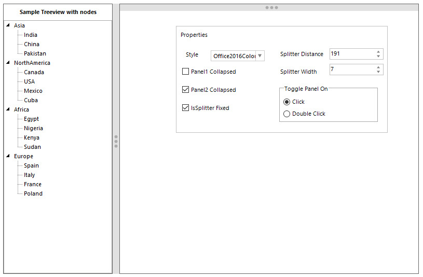Image resolution: width=423 pixels, height=277 pixels.
Task: Click the horizontal splitter grip dots
Action: coord(271,8)
